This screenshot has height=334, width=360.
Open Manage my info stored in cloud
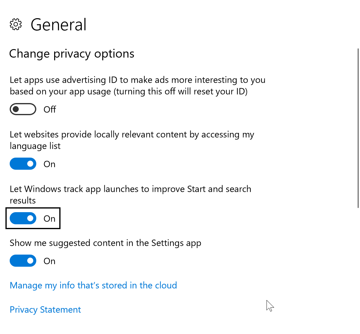click(93, 285)
